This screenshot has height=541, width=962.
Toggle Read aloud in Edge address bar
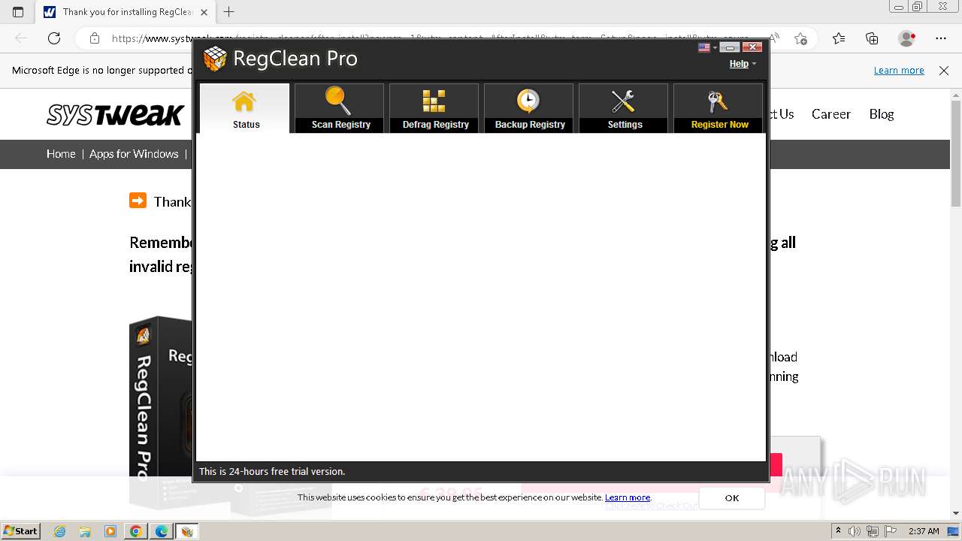tap(774, 38)
